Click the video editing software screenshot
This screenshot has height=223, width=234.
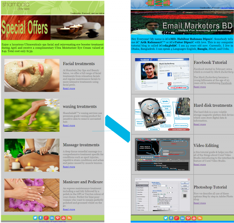(162, 154)
